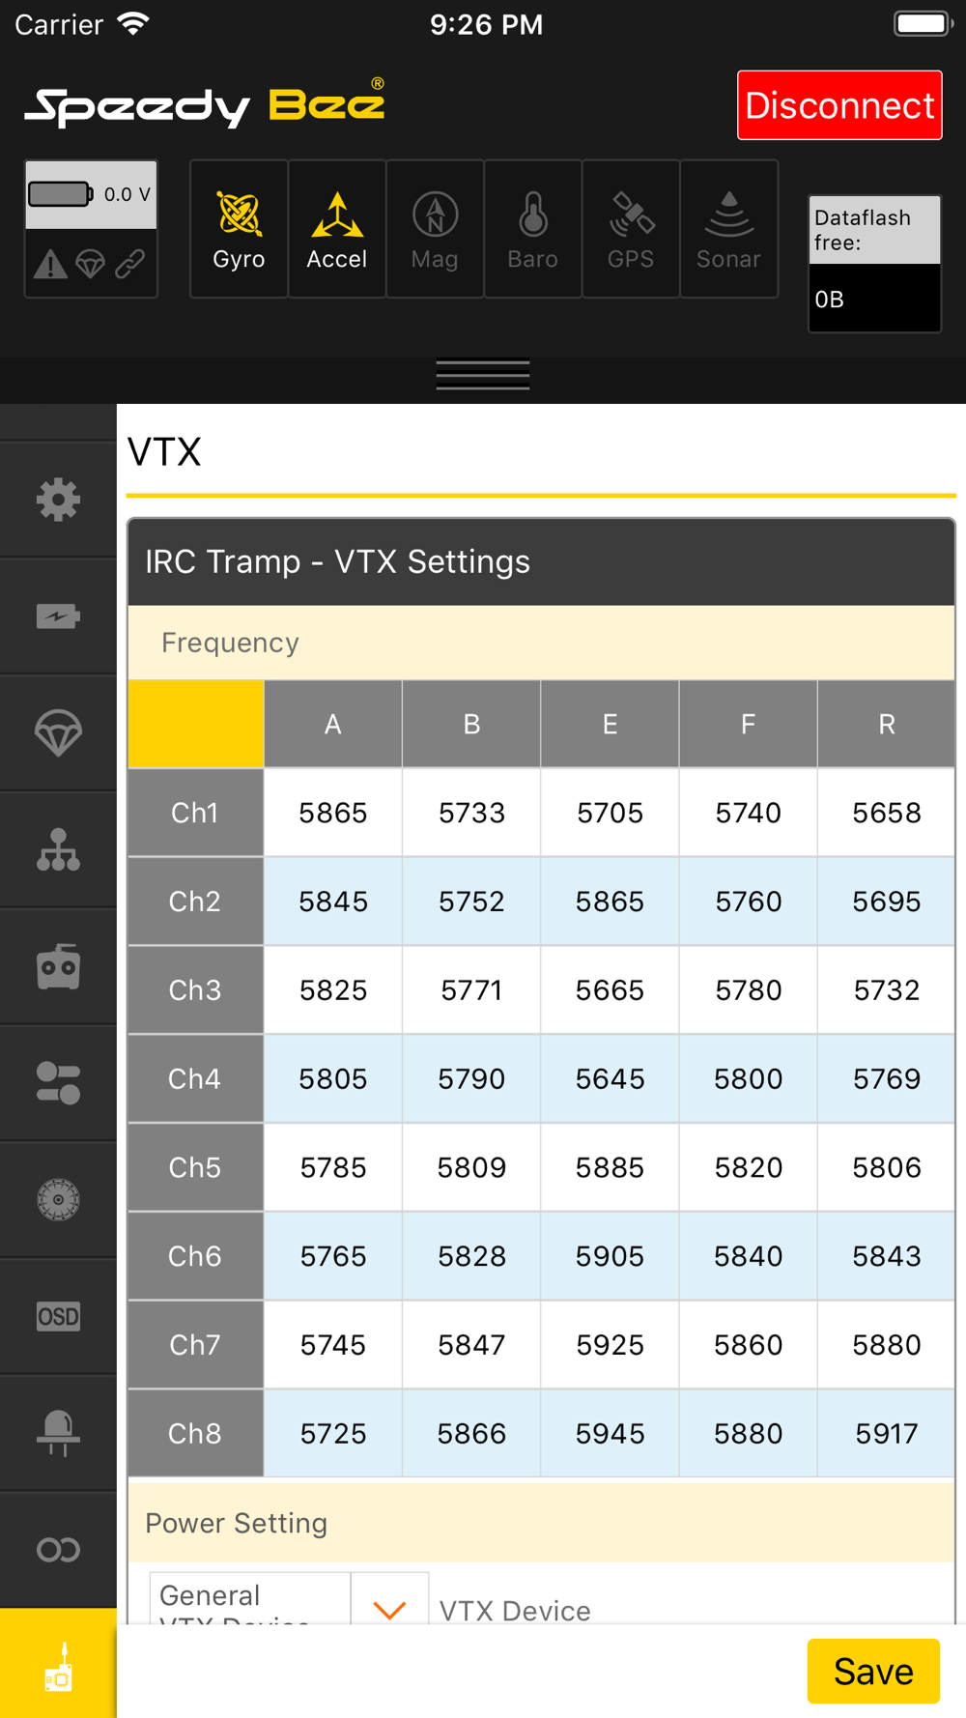Expand the header panel drag handle
Viewport: 966px width, 1718px height.
click(483, 375)
